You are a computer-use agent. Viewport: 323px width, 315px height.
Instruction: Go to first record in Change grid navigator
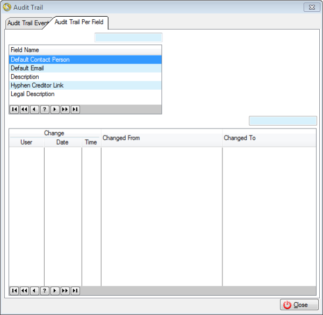click(x=14, y=291)
